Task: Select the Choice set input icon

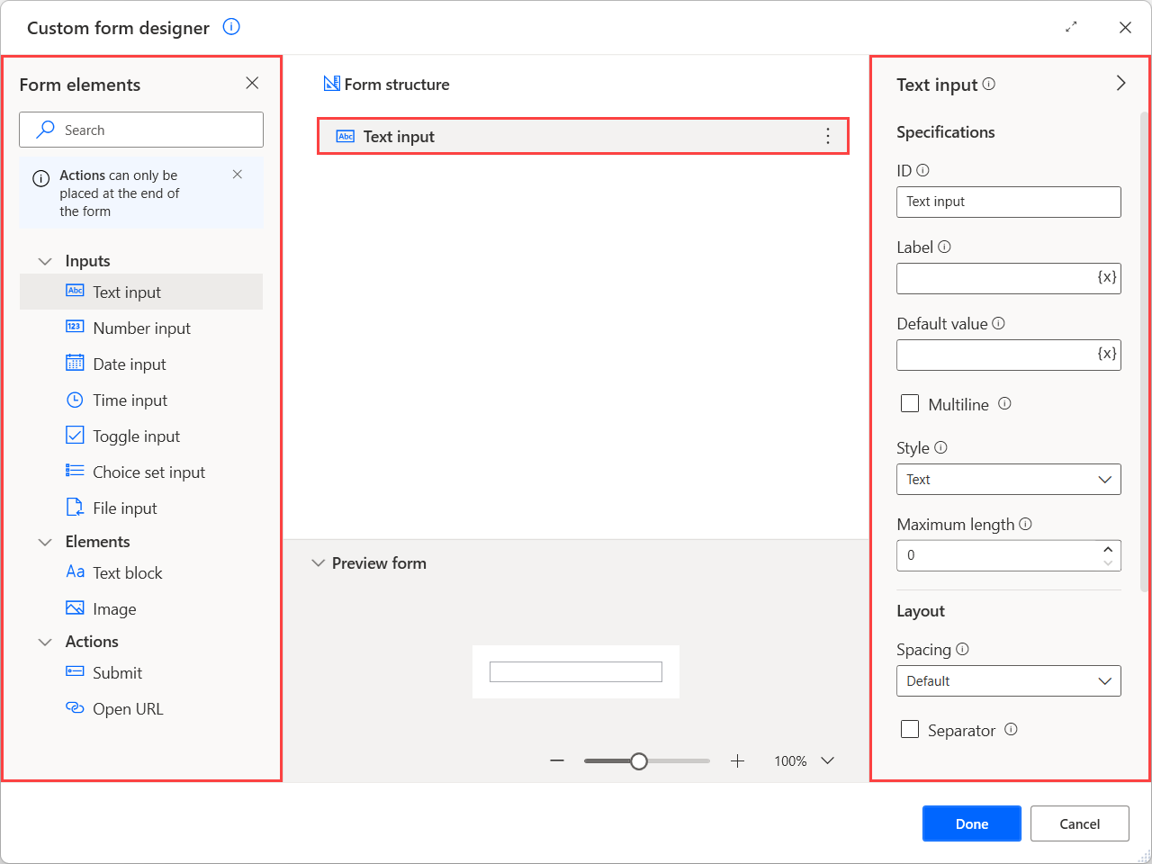Action: pos(74,472)
